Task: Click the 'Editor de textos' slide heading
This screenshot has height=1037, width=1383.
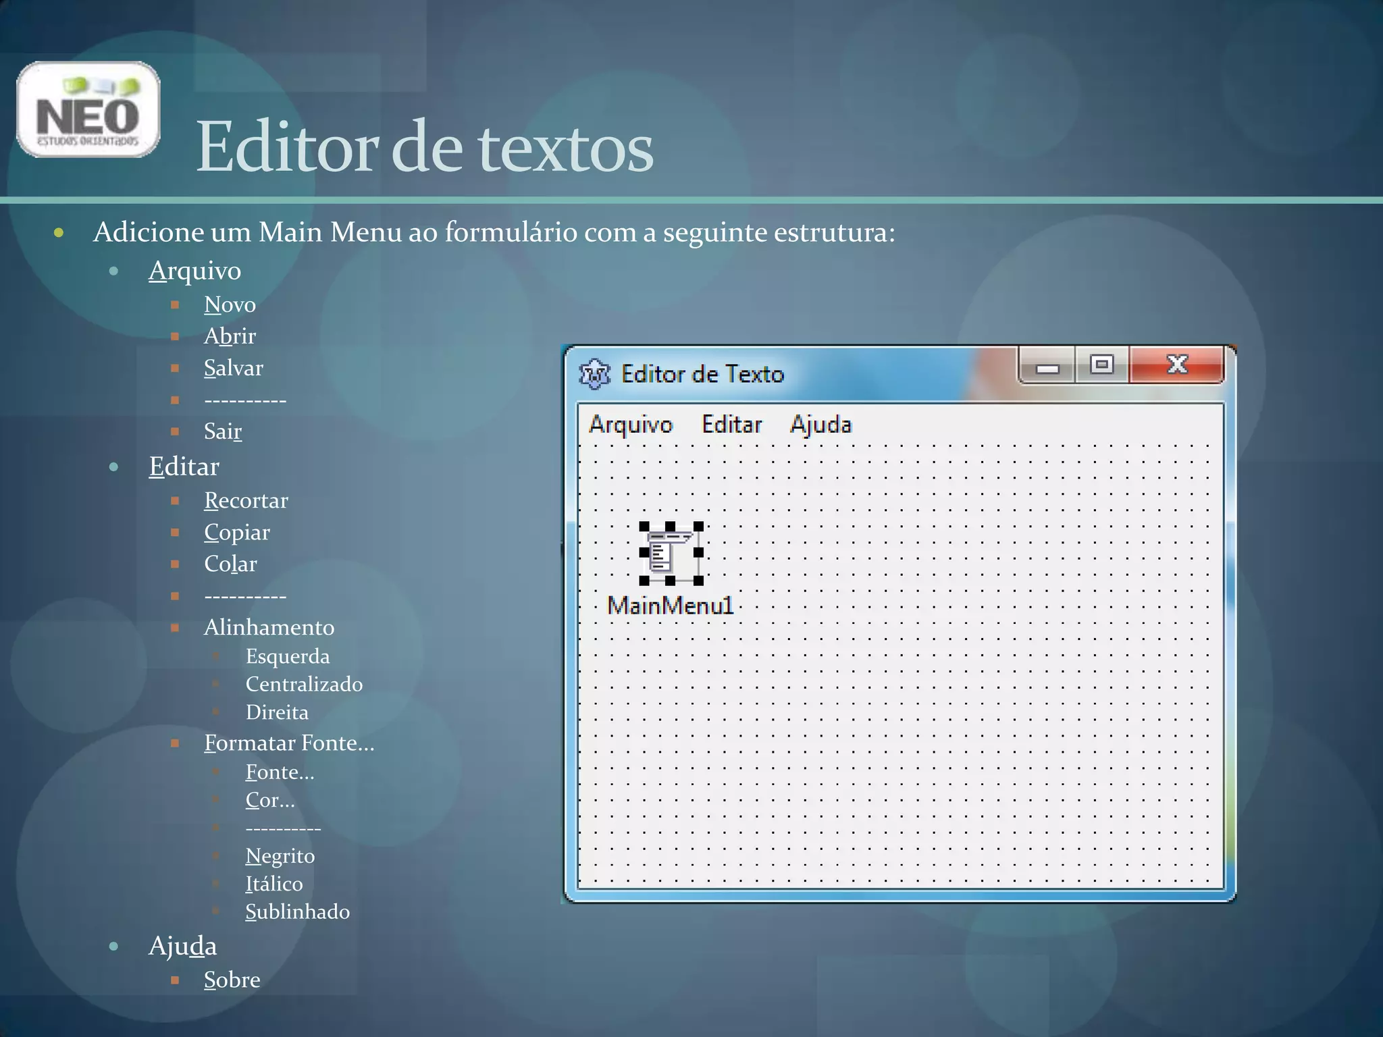Action: click(x=425, y=147)
